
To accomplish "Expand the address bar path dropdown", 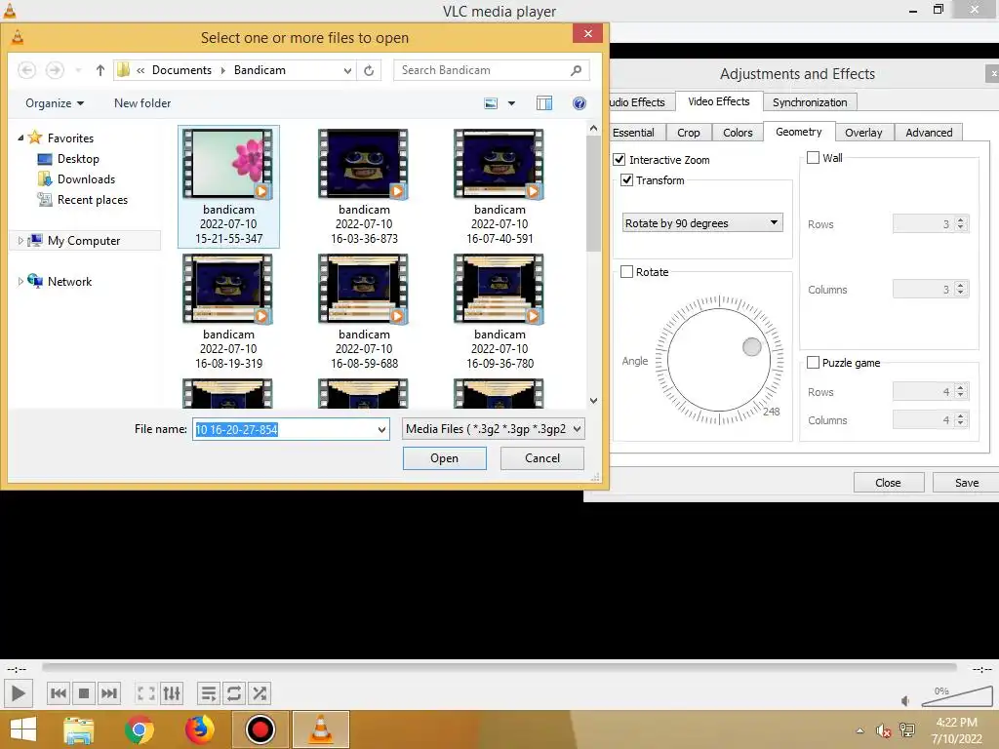I will click(348, 70).
